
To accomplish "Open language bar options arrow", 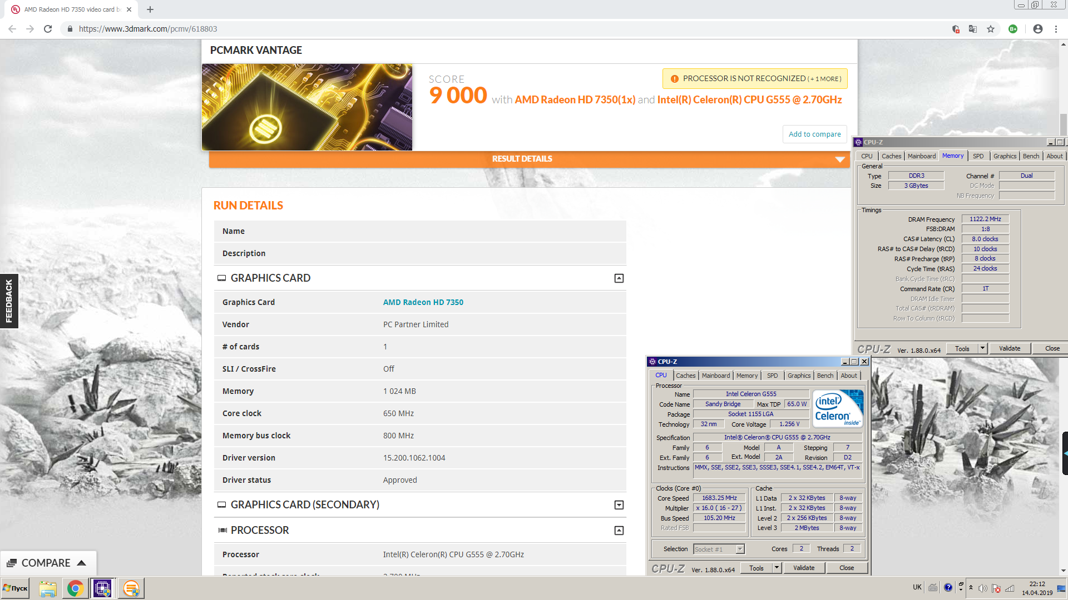I will (x=961, y=589).
